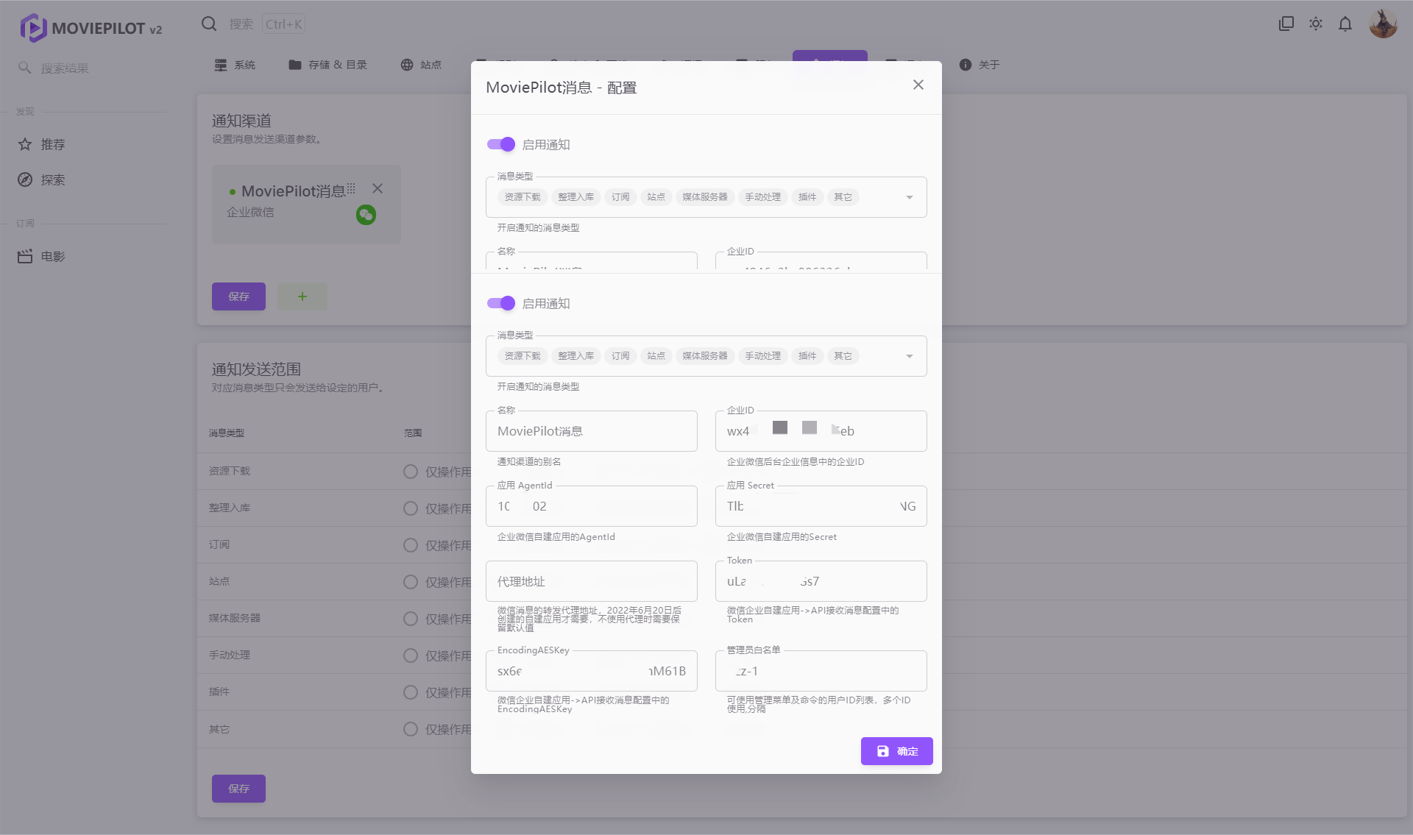Image resolution: width=1413 pixels, height=835 pixels.
Task: Open the user avatar menu
Action: (1383, 24)
